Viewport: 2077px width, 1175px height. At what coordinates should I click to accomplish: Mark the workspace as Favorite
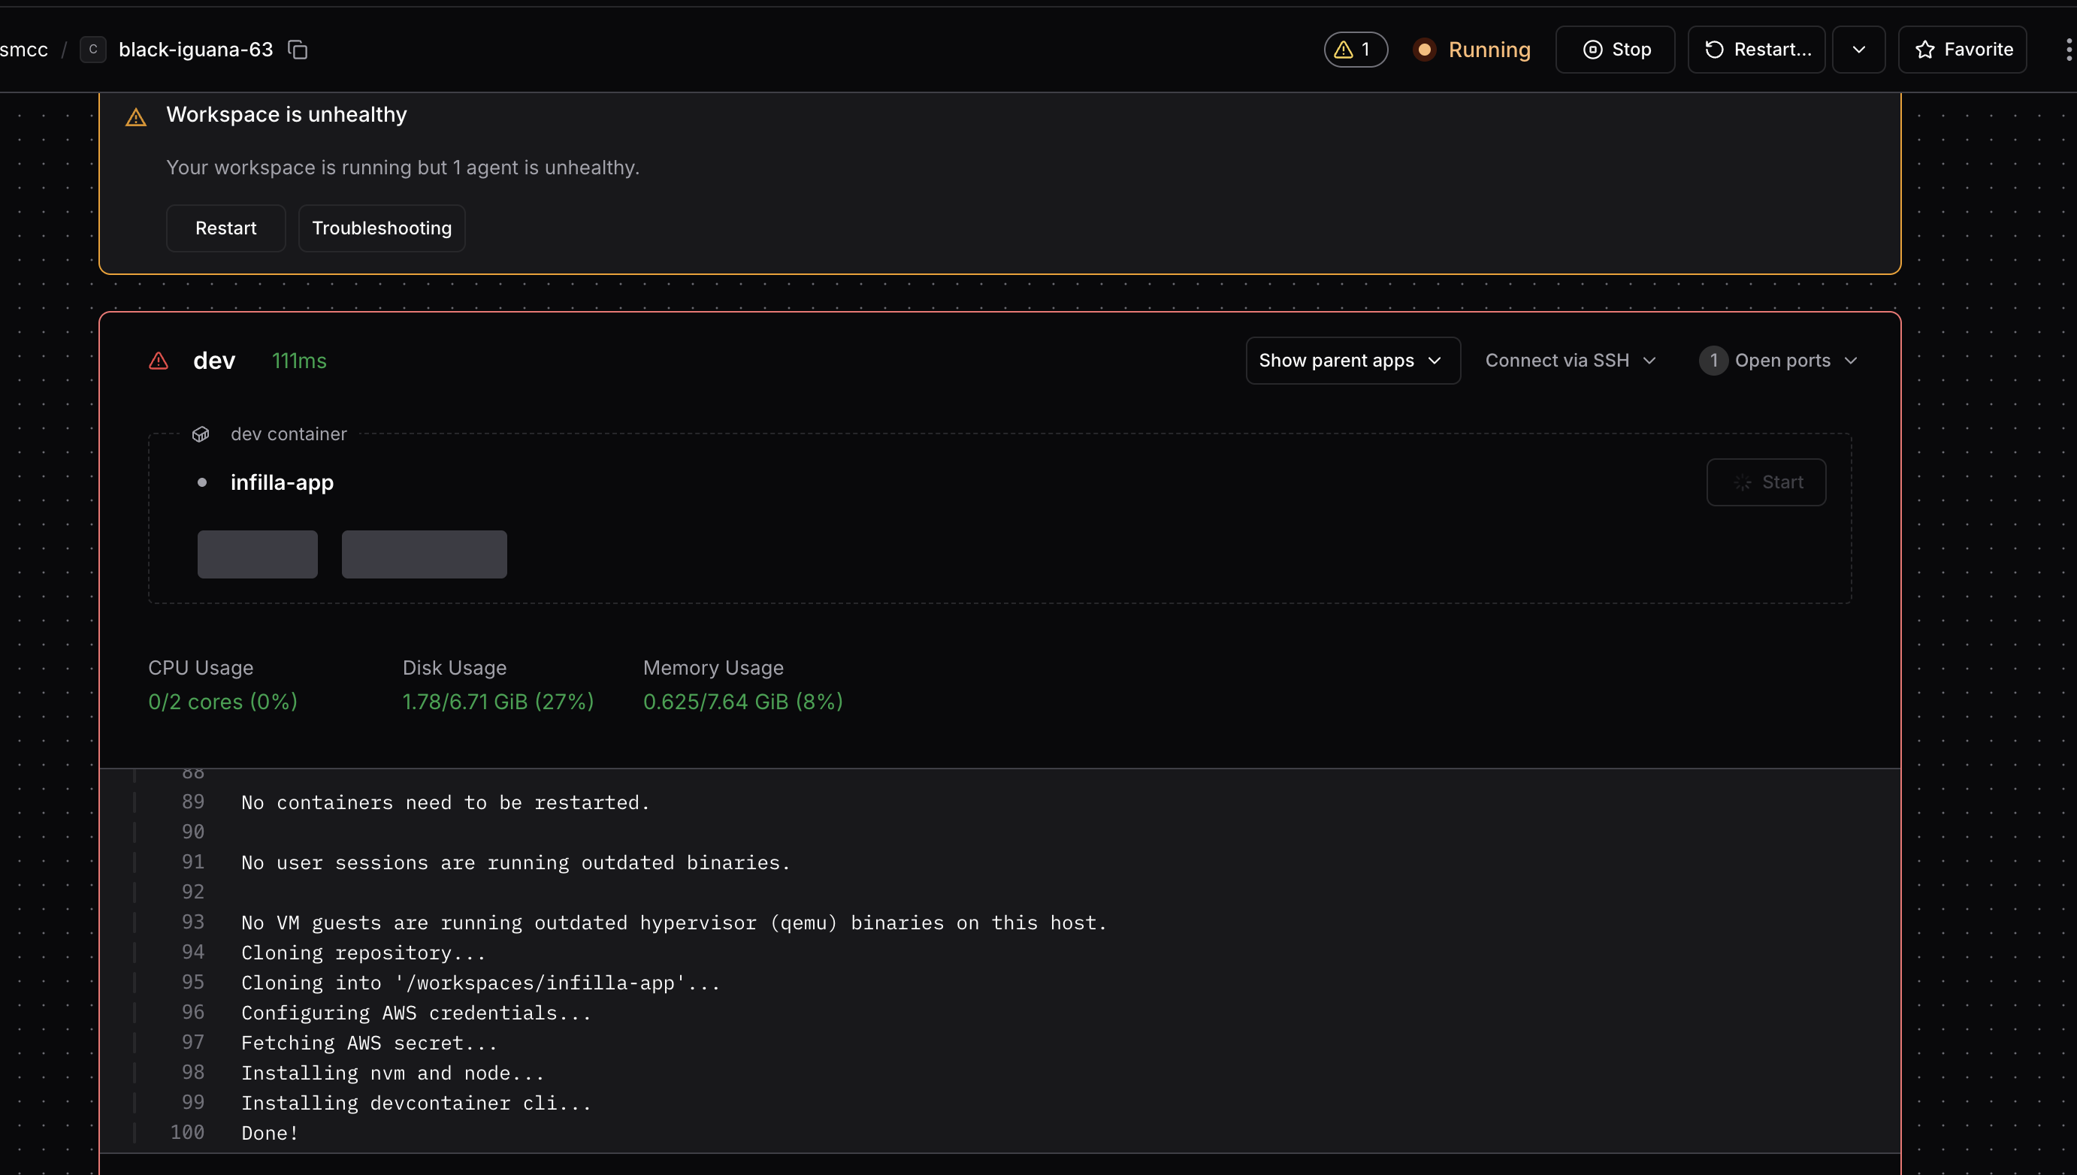click(x=1963, y=50)
